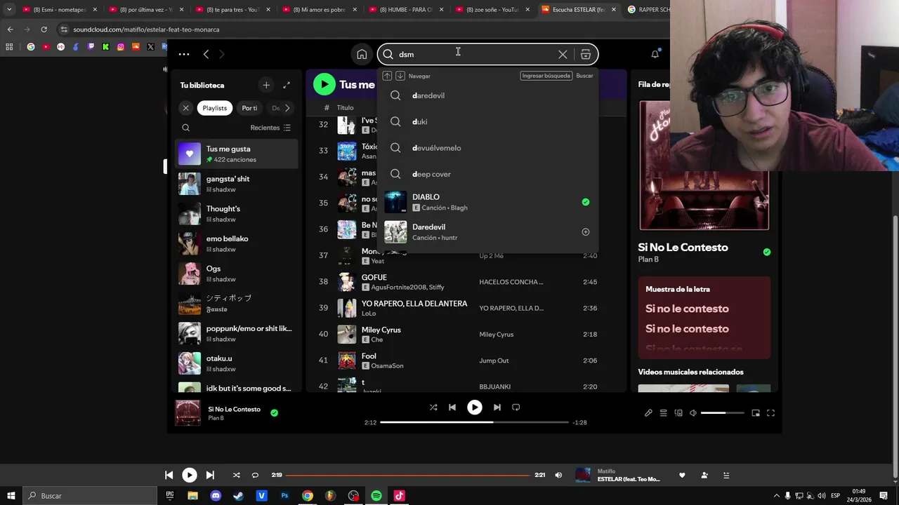Open gangsta' shit playlist

pos(237,184)
